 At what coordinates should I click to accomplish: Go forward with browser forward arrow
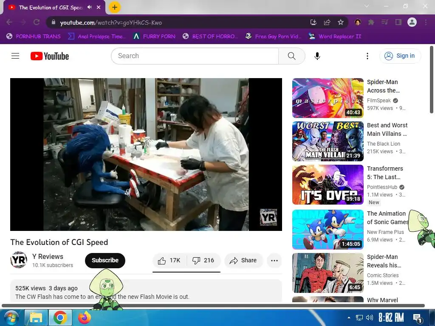23,22
